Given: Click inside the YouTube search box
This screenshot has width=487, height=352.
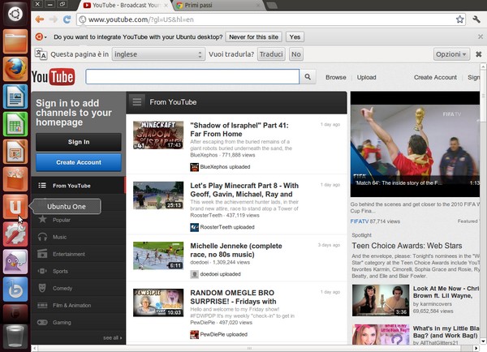Looking at the screenshot, I should [x=192, y=77].
